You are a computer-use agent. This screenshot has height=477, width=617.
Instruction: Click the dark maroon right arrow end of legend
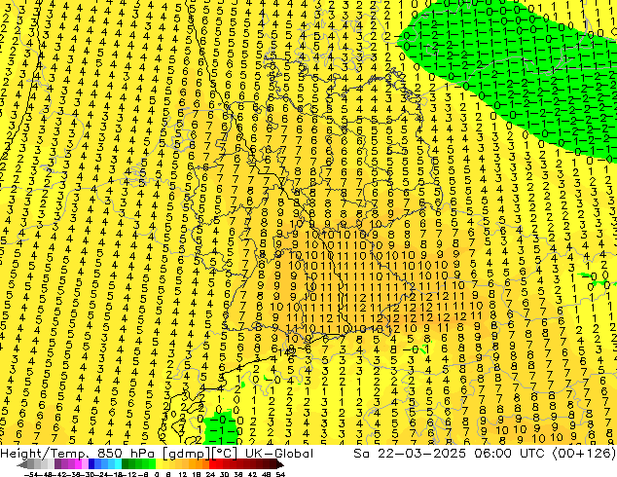280,464
